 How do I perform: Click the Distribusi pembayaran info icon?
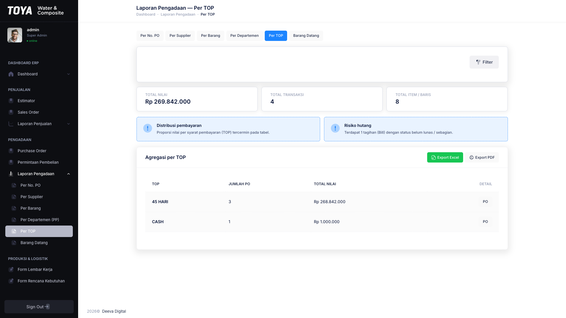point(148,128)
